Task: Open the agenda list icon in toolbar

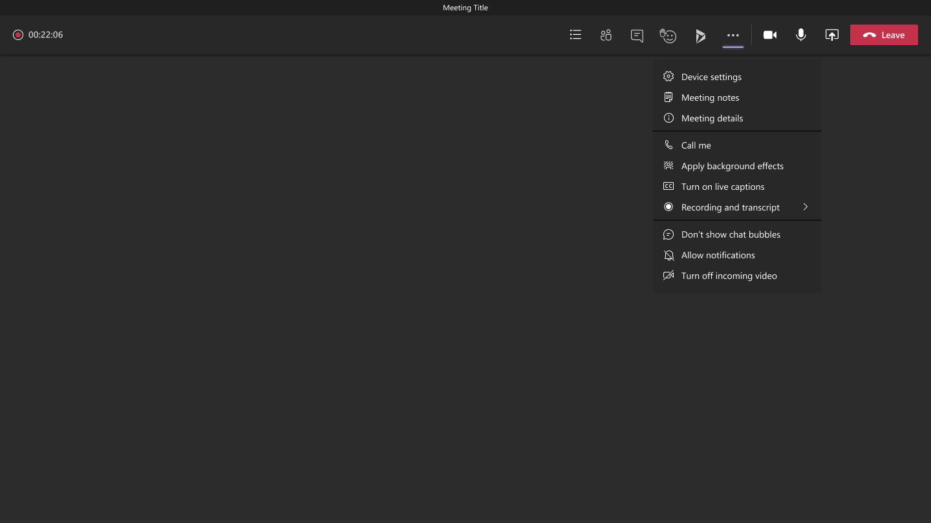Action: (575, 35)
